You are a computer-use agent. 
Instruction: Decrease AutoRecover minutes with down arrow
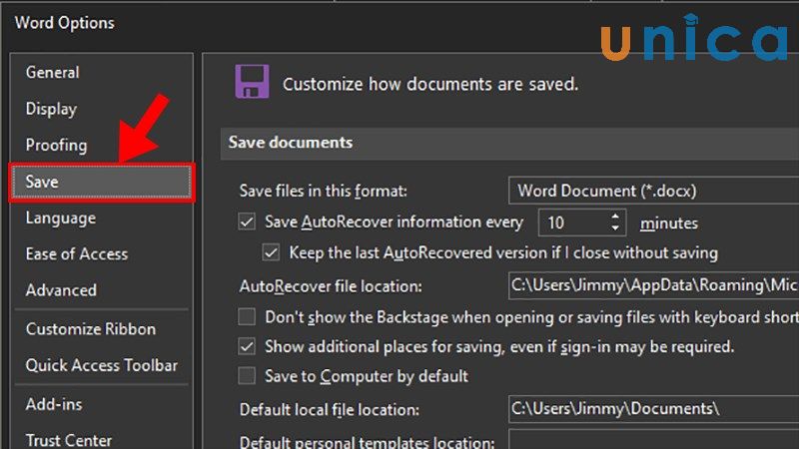[615, 228]
